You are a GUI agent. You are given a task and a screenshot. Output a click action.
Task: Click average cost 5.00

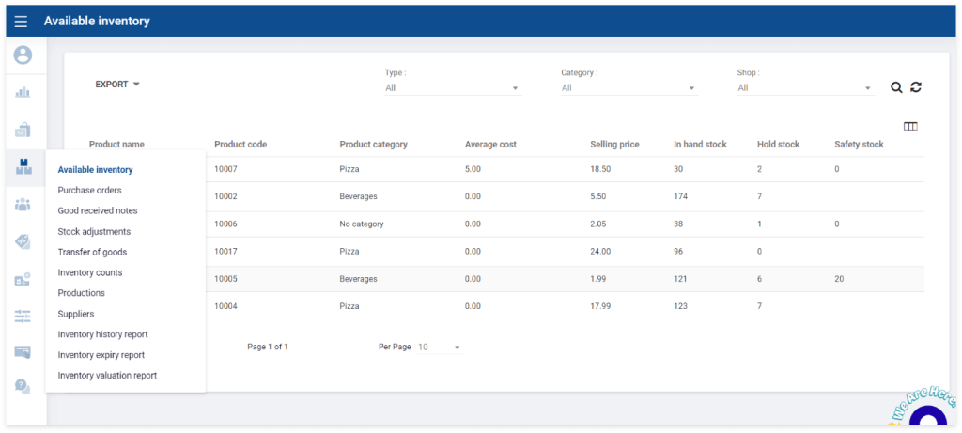(473, 169)
